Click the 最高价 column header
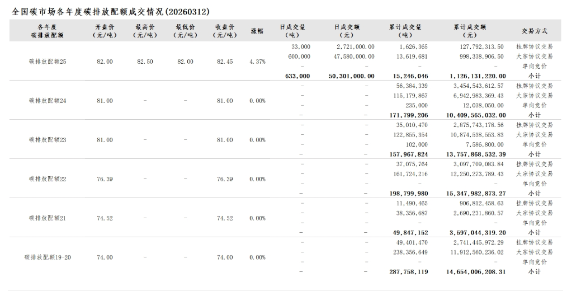 tap(145, 31)
